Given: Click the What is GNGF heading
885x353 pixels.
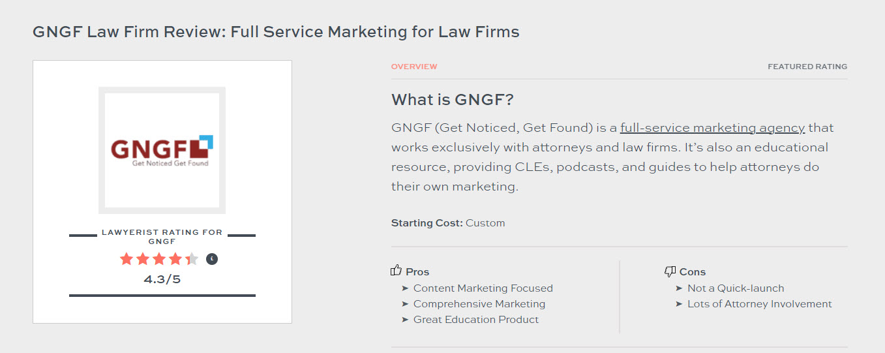Looking at the screenshot, I should [453, 100].
